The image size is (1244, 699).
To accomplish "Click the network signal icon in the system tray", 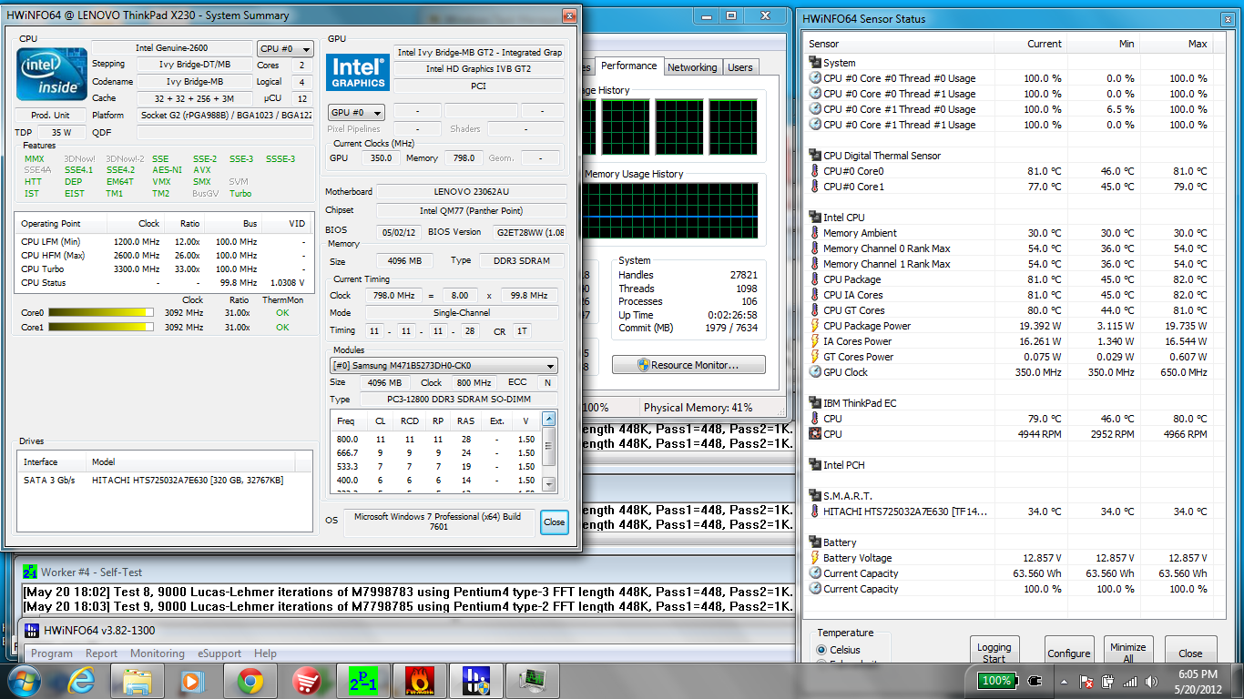I will (1129, 681).
